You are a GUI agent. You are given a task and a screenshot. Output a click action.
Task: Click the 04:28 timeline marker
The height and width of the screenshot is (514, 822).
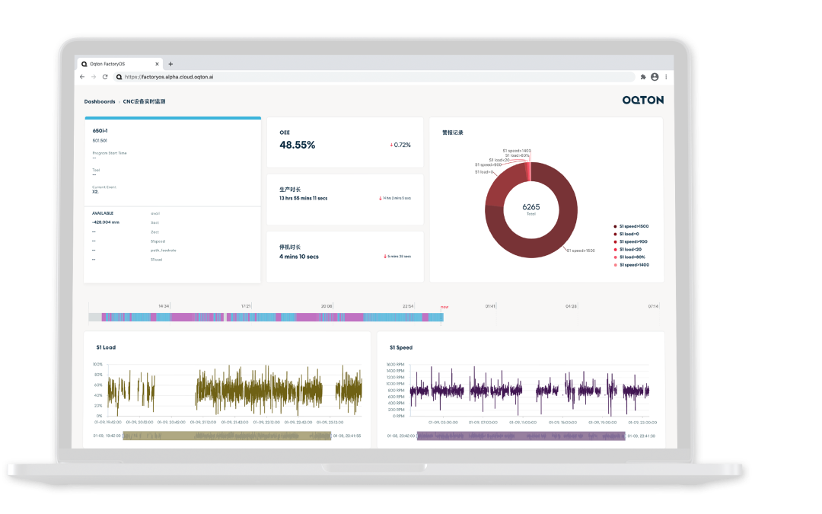coord(571,306)
